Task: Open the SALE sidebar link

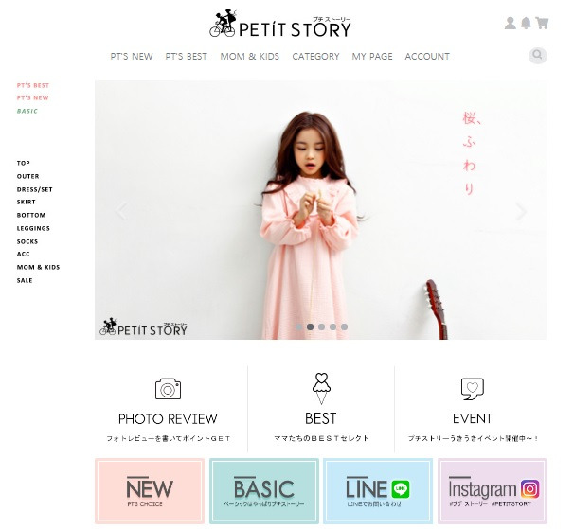Action: pyautogui.click(x=25, y=281)
